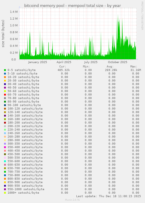Click the green swatch for 700-750 satoshi/byte
Viewport: 145px width, 203px height.
(x=5, y=171)
